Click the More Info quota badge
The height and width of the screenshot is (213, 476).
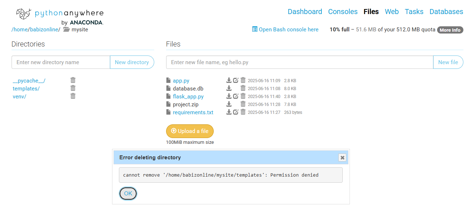pos(450,30)
